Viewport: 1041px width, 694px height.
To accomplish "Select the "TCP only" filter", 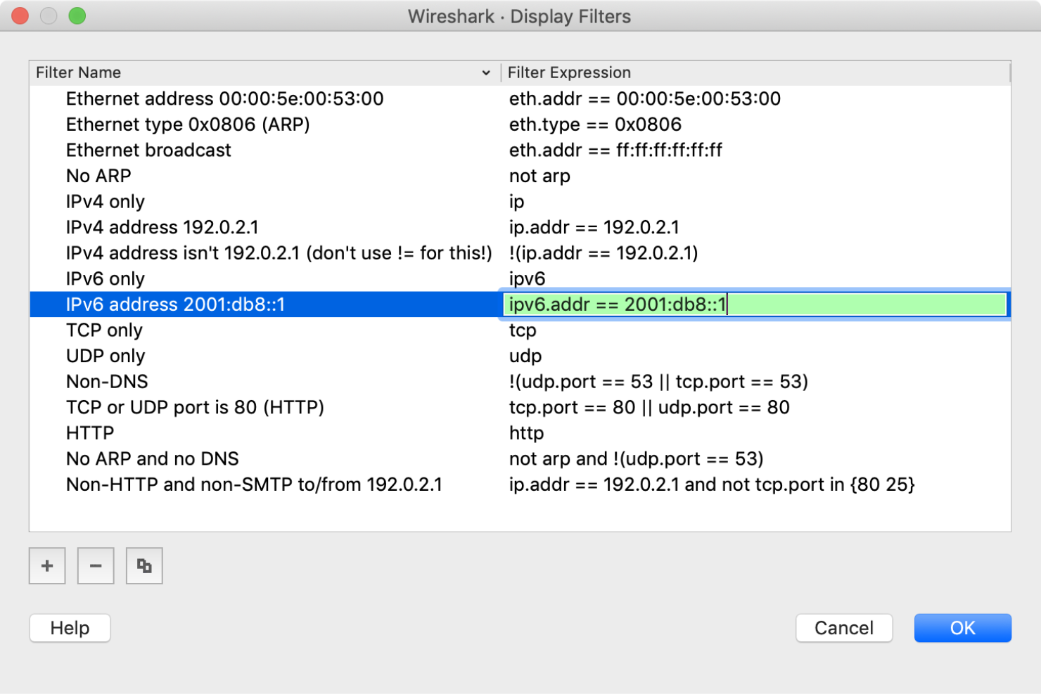I will pyautogui.click(x=103, y=330).
